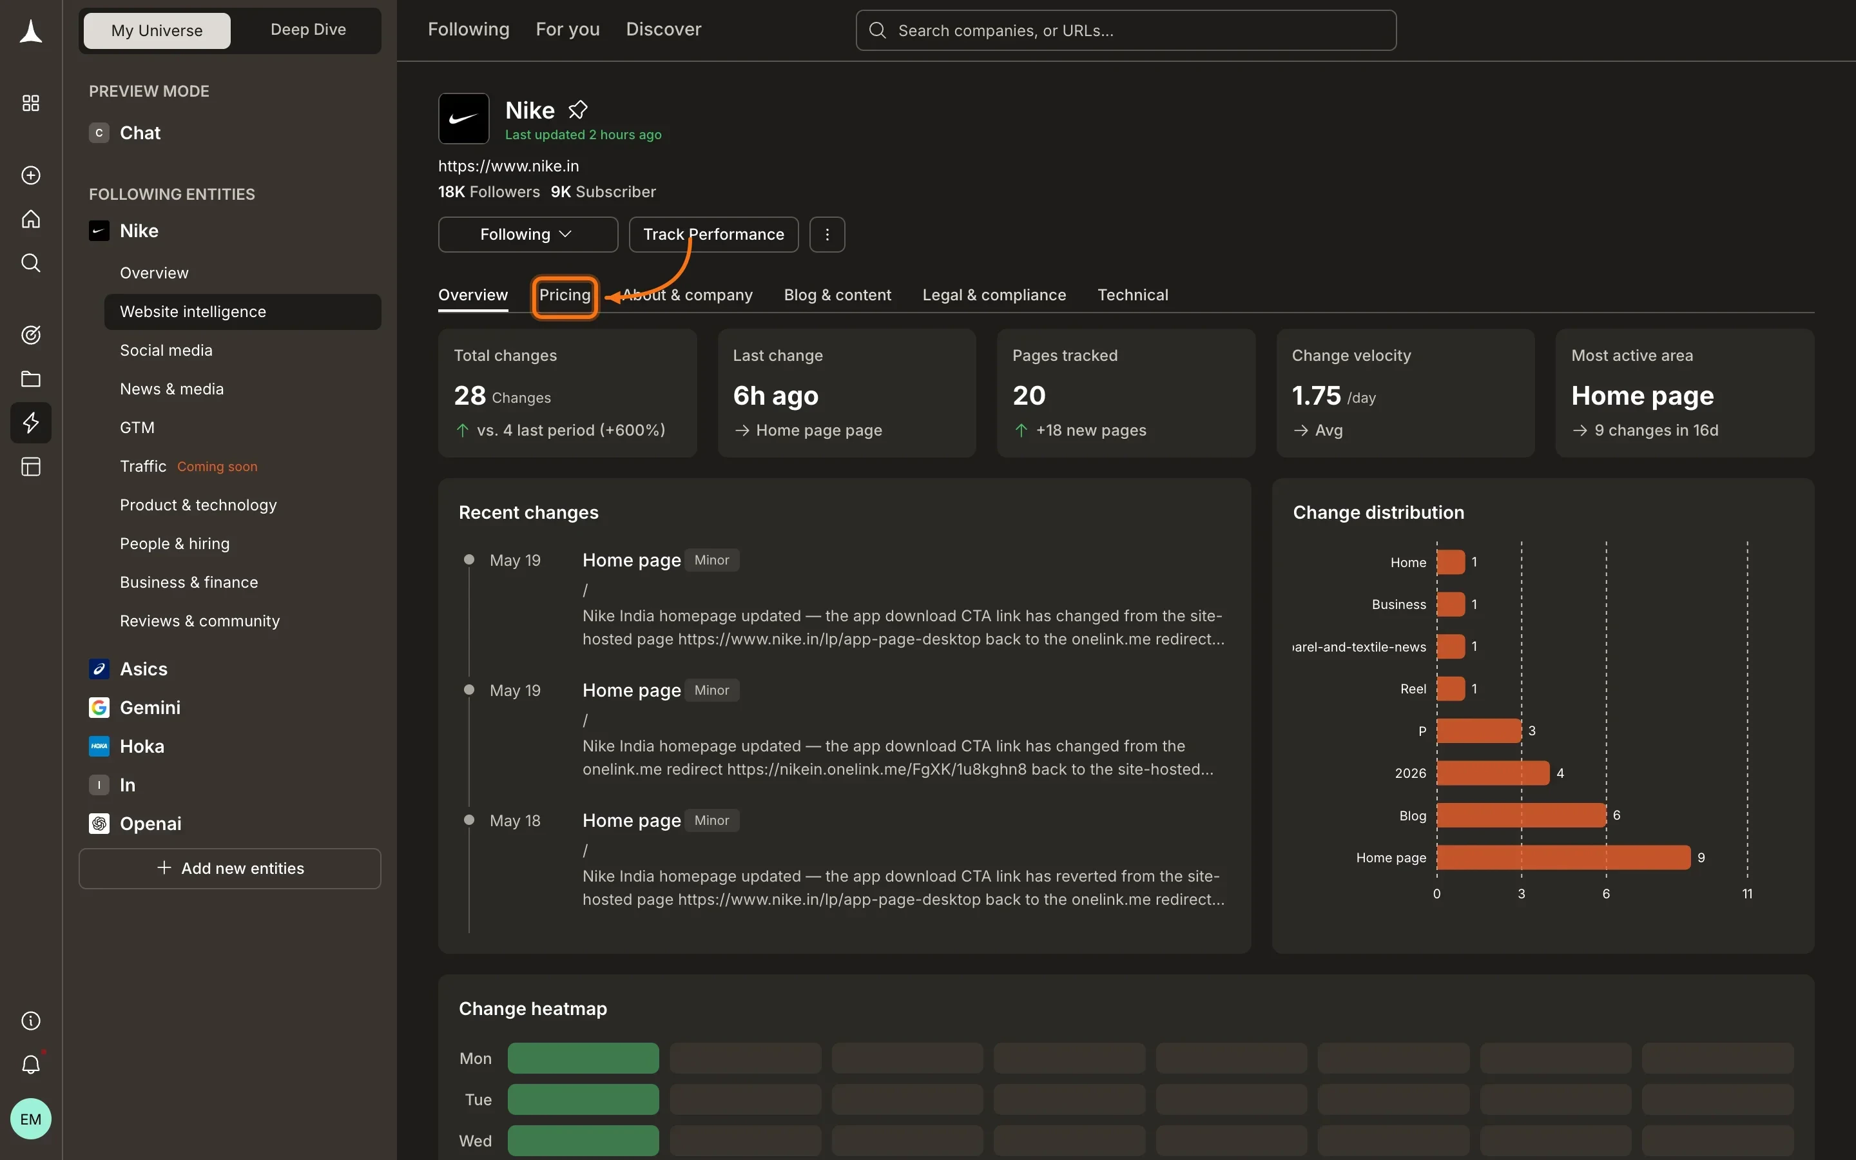Click the Home page bar in distribution chart
Image resolution: width=1856 pixels, height=1160 pixels.
click(x=1563, y=858)
